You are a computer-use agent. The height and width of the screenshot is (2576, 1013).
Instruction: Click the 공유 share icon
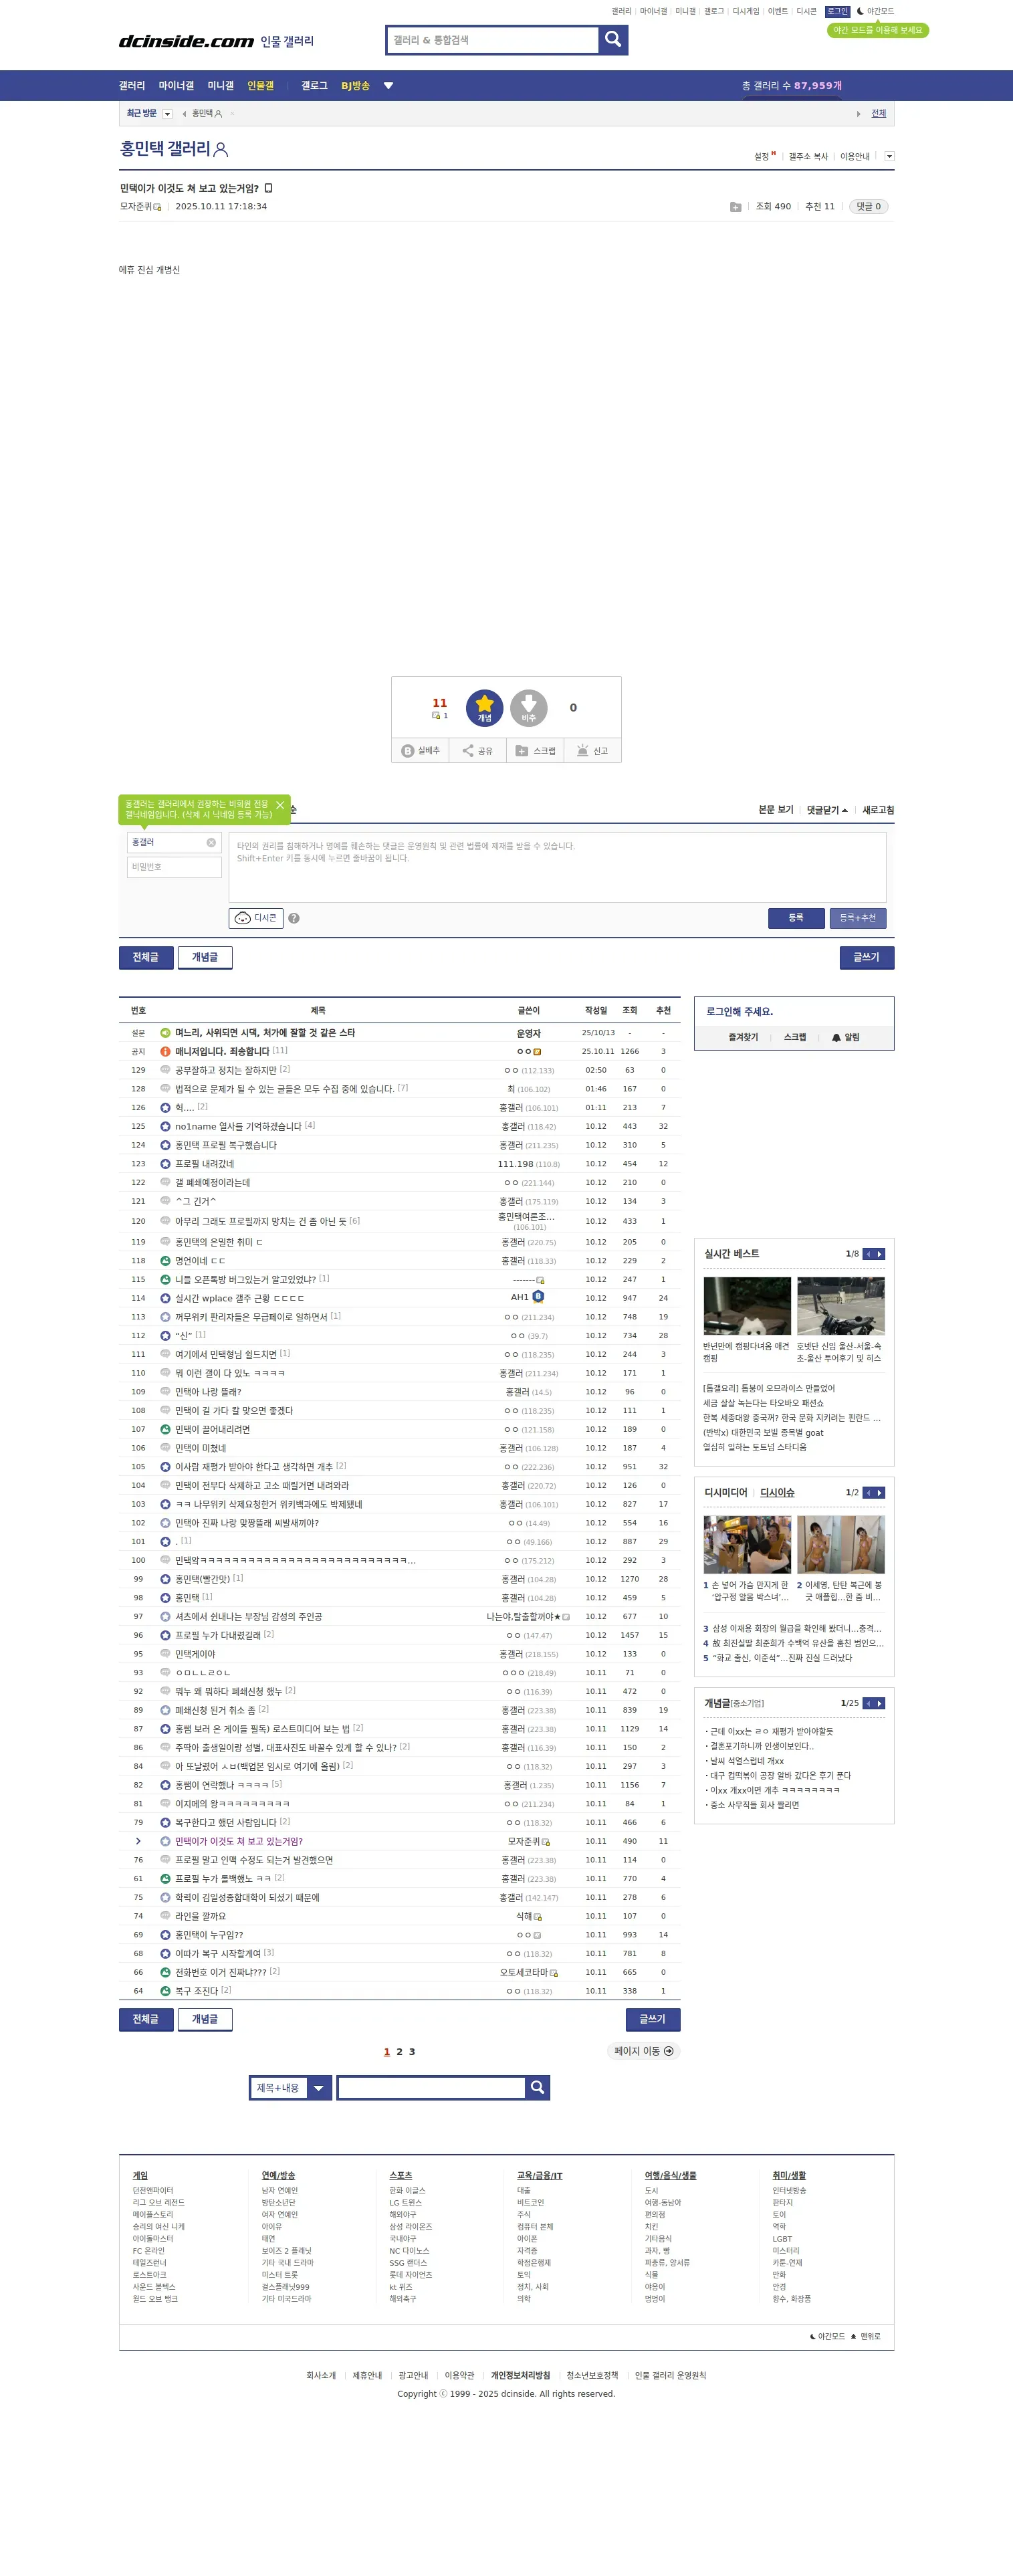[477, 751]
